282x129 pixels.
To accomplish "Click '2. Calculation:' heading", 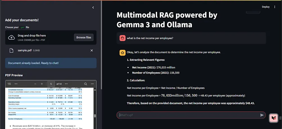I will 136,80.
